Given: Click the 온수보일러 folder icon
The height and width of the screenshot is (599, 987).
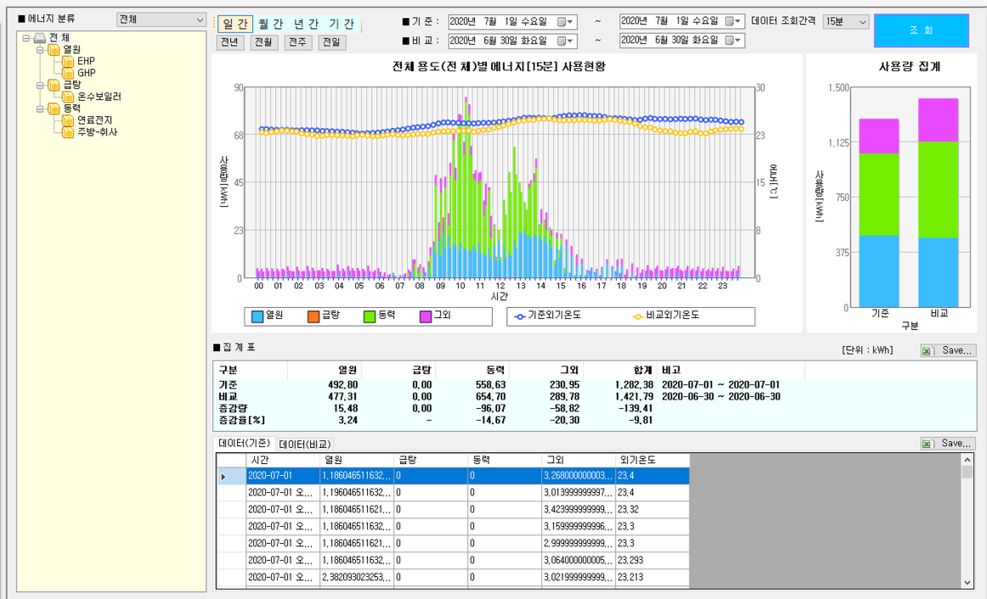Looking at the screenshot, I should [x=68, y=98].
